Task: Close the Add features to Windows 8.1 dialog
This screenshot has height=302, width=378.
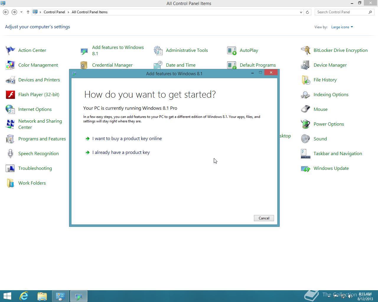Action: tap(271, 73)
